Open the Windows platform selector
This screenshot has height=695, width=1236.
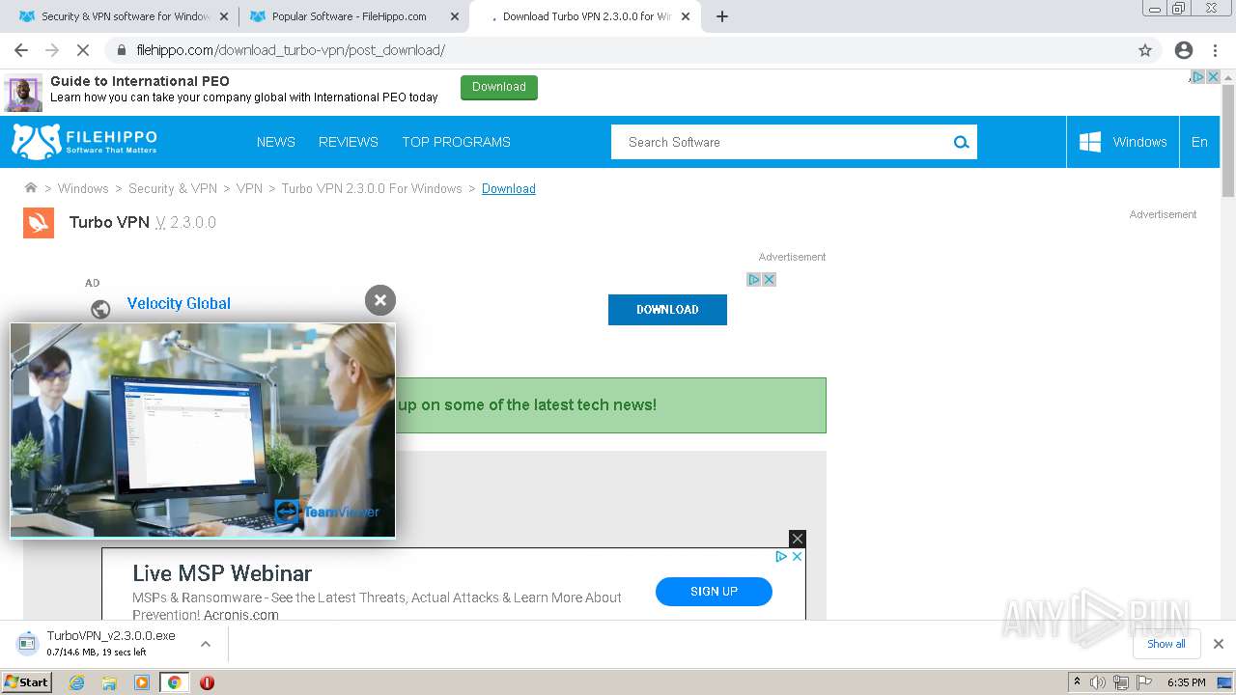pos(1123,142)
